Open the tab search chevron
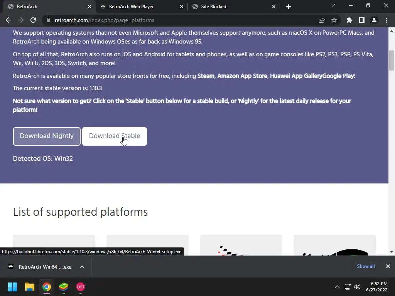The width and height of the screenshot is (395, 296). (333, 5)
